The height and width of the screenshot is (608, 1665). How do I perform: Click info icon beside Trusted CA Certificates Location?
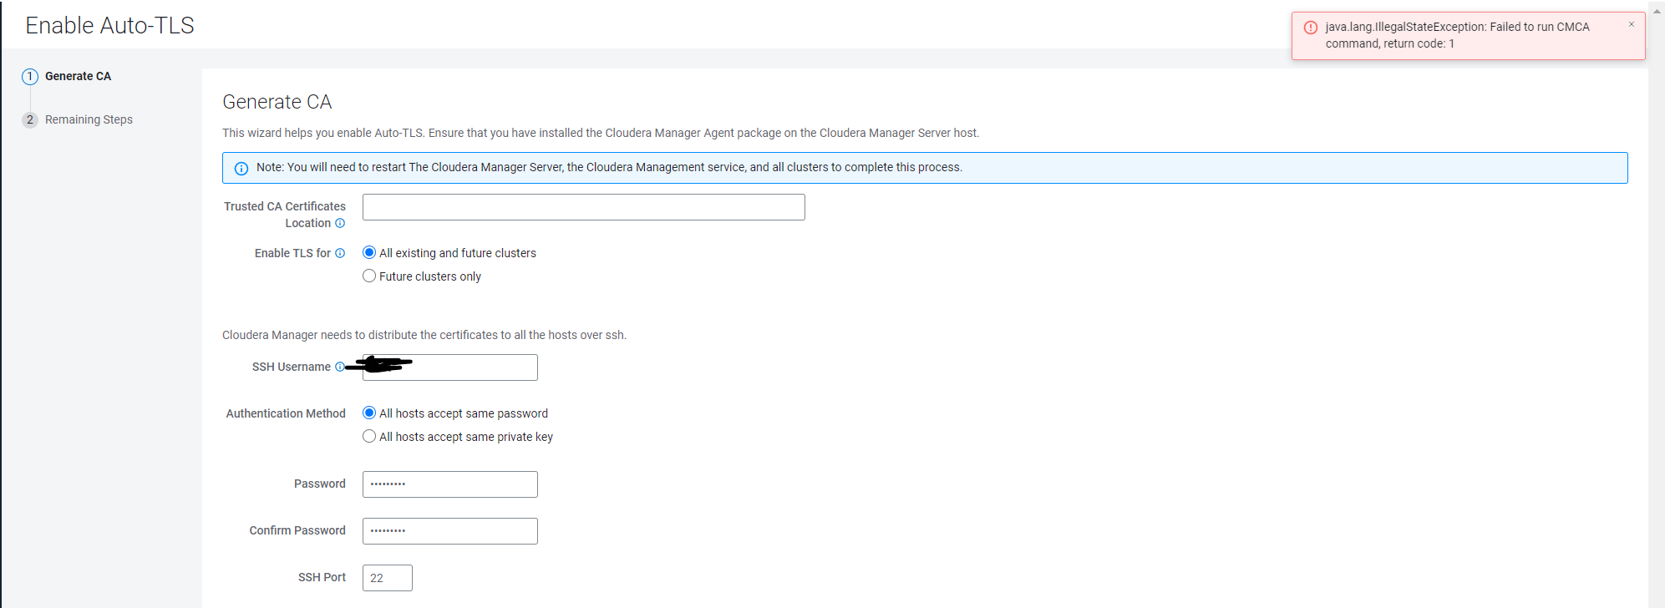(x=340, y=223)
